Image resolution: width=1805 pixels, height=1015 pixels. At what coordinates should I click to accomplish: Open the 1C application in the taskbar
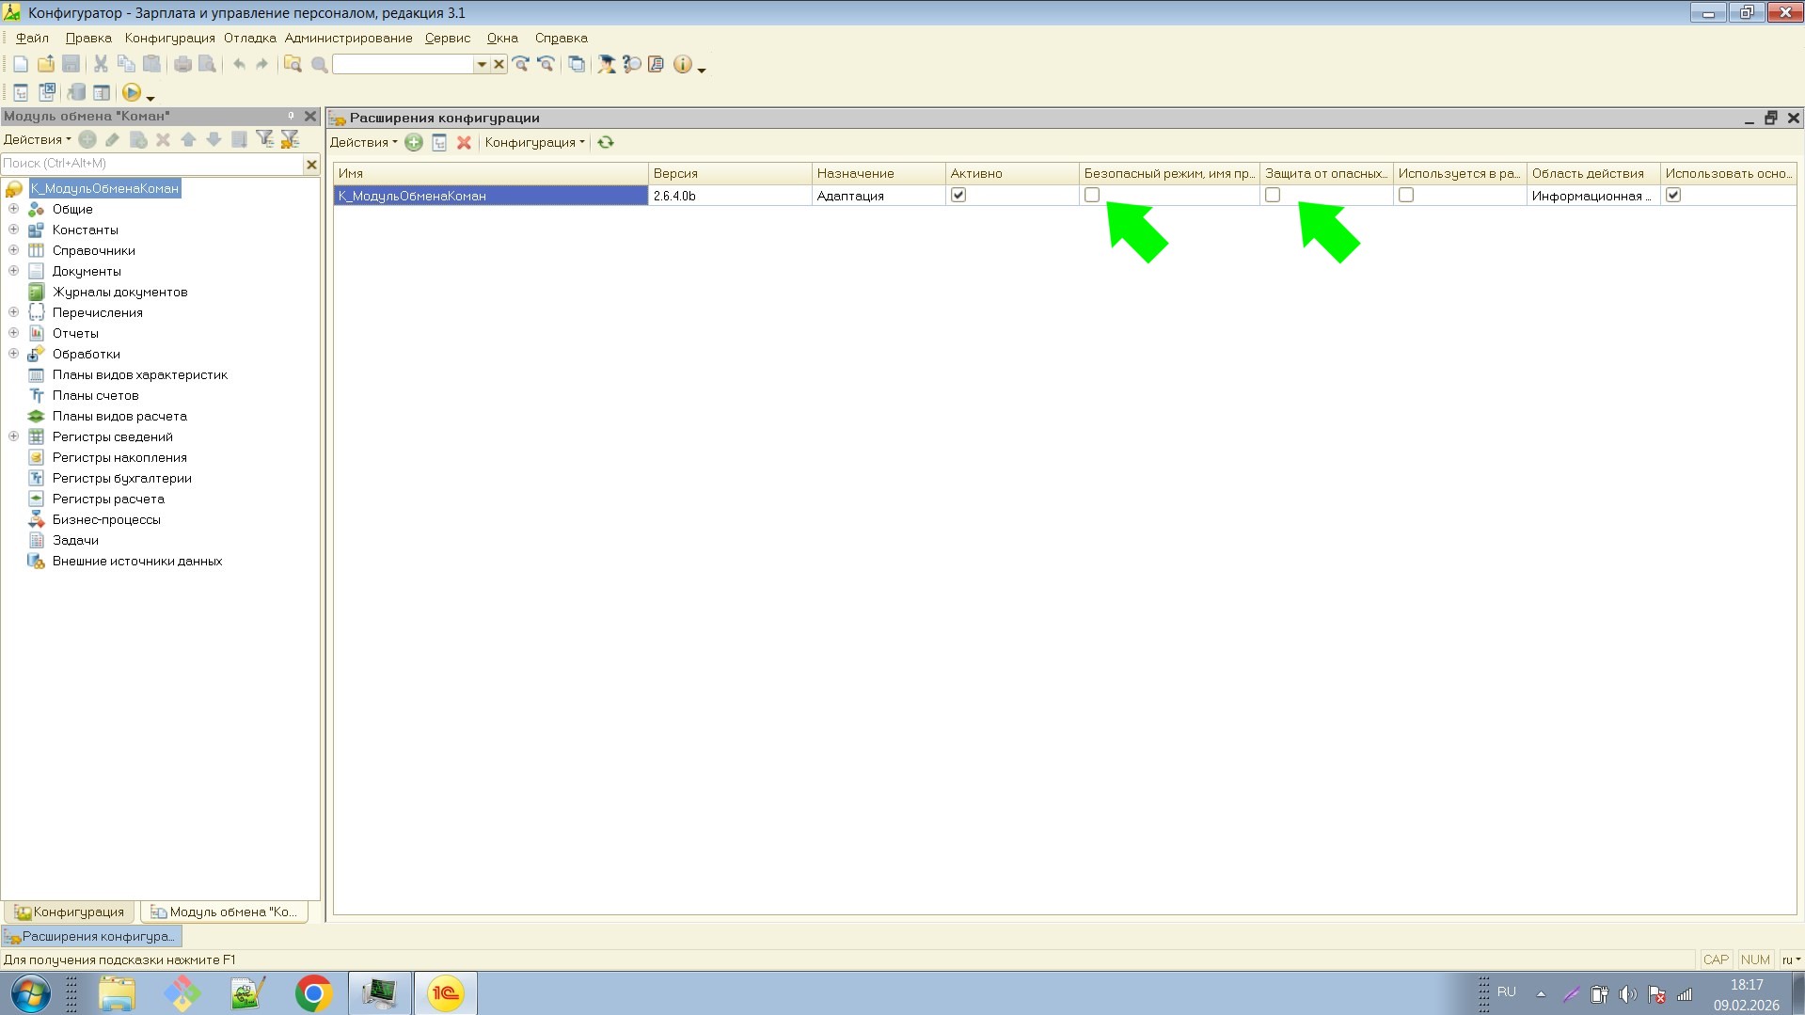(x=445, y=993)
